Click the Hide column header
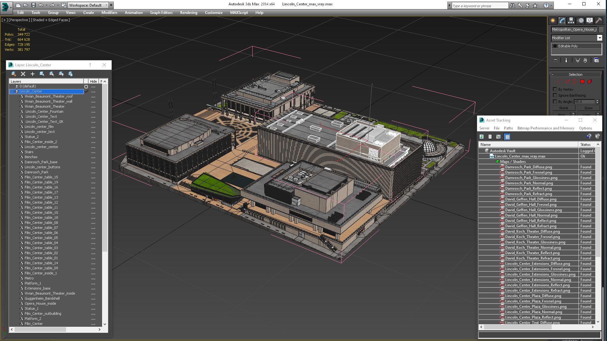This screenshot has height=341, width=607. pos(93,81)
